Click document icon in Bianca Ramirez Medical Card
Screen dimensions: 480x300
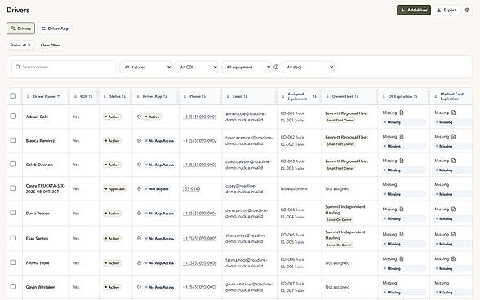pos(454,136)
